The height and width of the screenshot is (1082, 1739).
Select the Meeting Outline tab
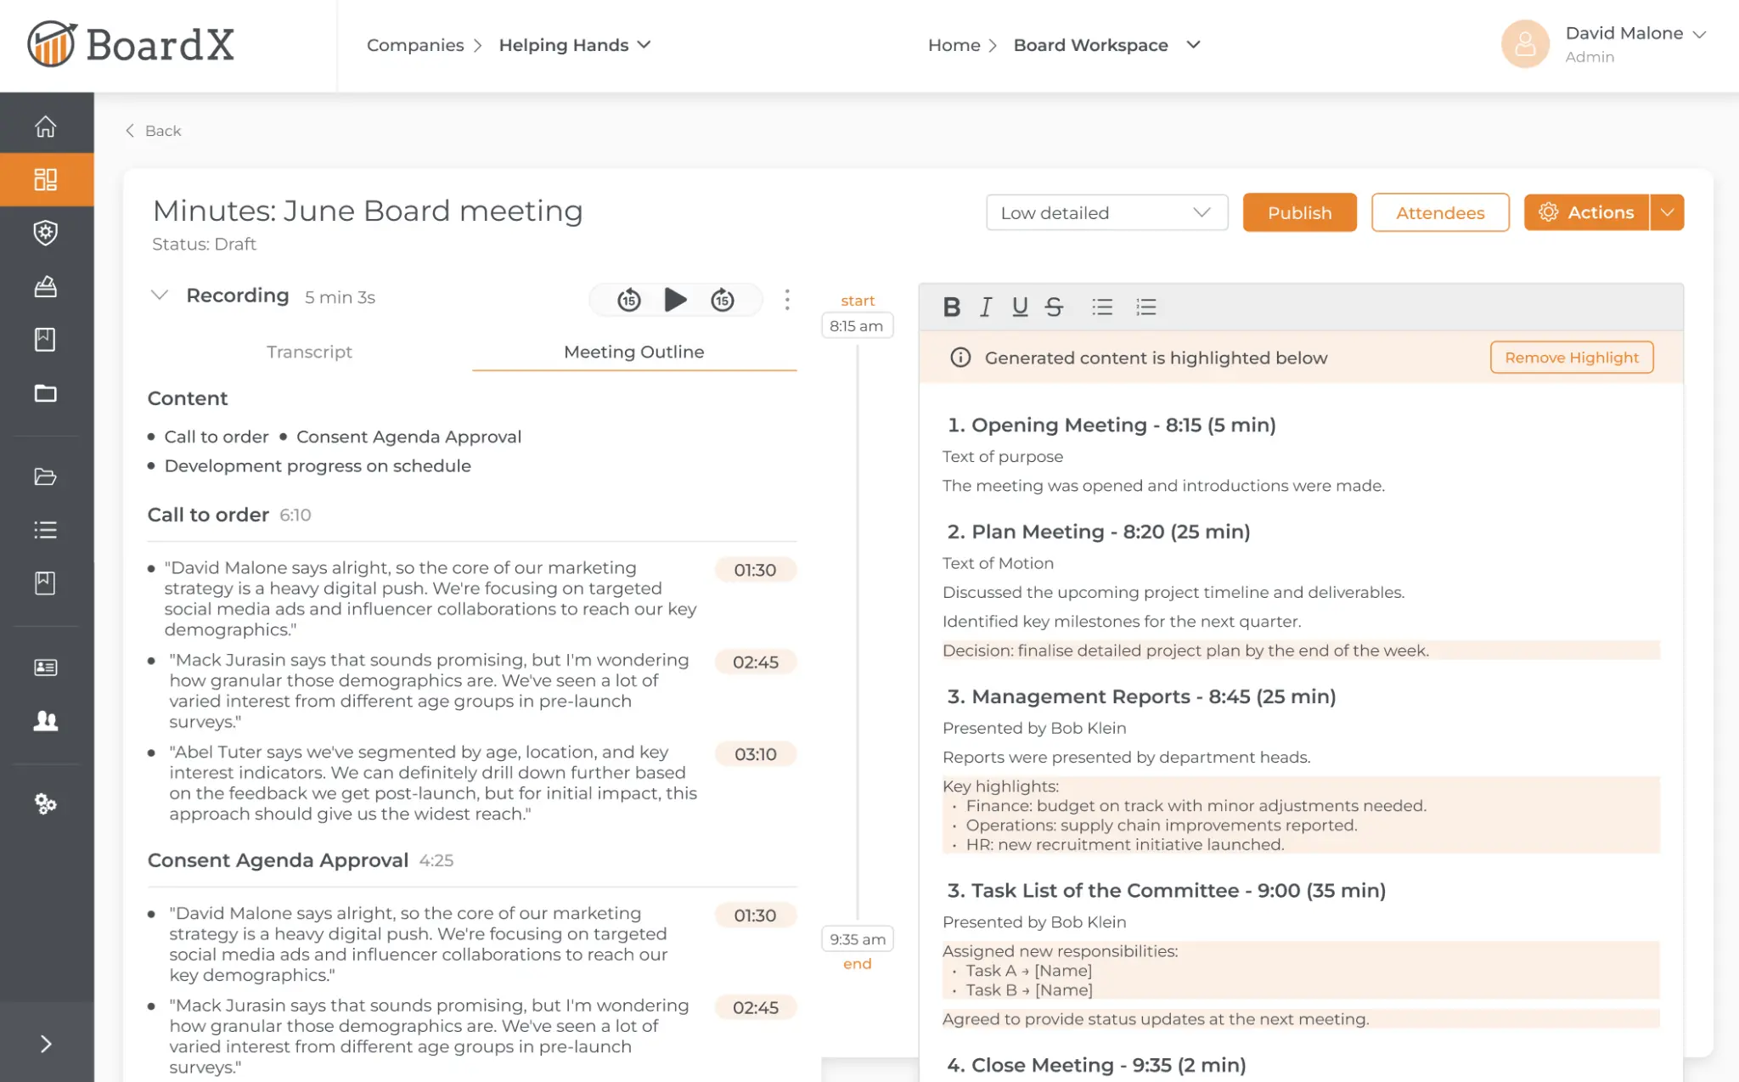click(x=633, y=352)
